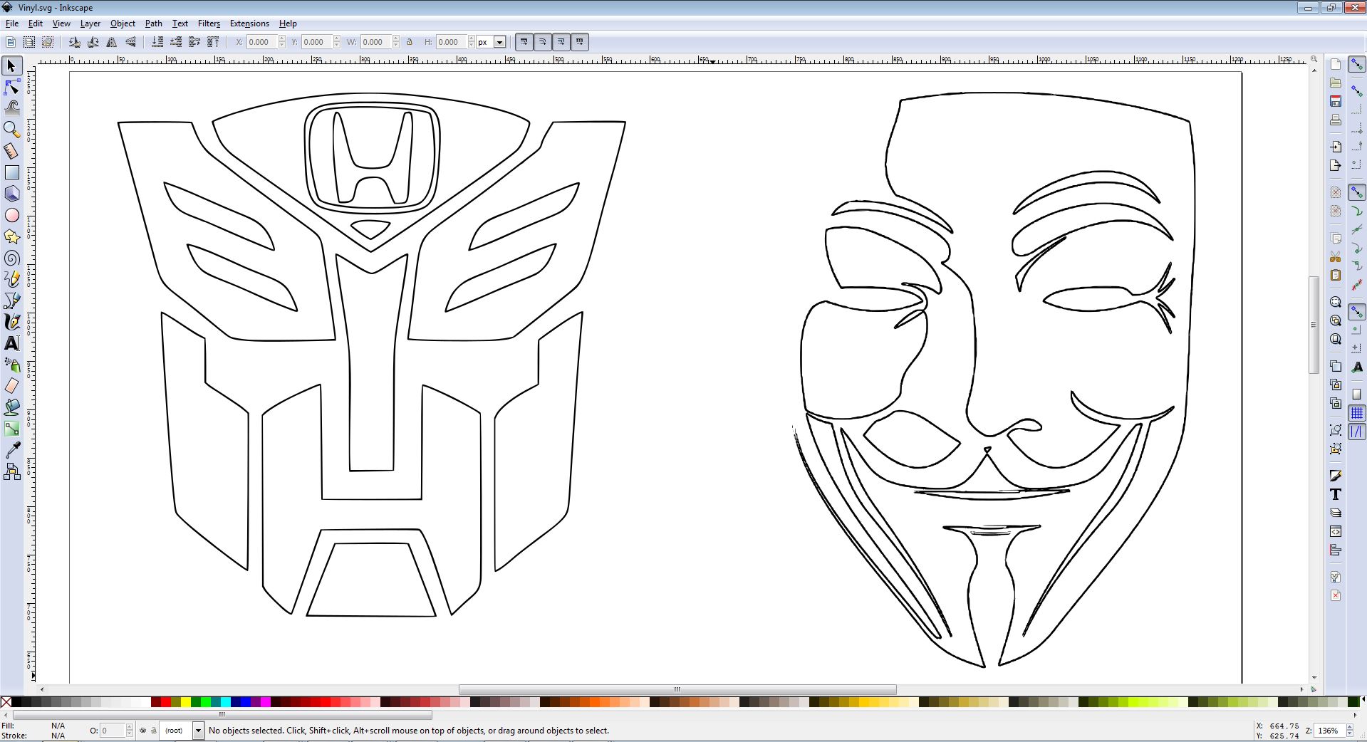
Task: Open the Filters menu
Action: point(209,23)
